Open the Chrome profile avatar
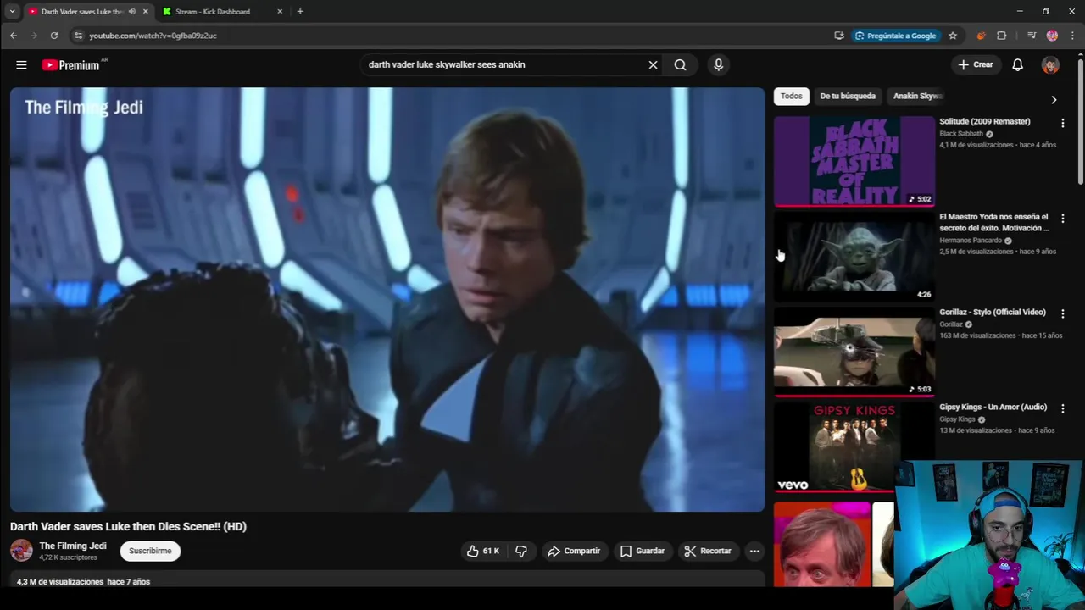The width and height of the screenshot is (1085, 610). pyautogui.click(x=1052, y=36)
